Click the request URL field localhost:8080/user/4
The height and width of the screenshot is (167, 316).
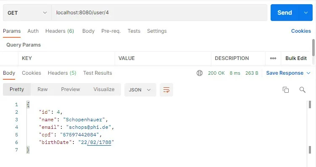[x=159, y=13]
